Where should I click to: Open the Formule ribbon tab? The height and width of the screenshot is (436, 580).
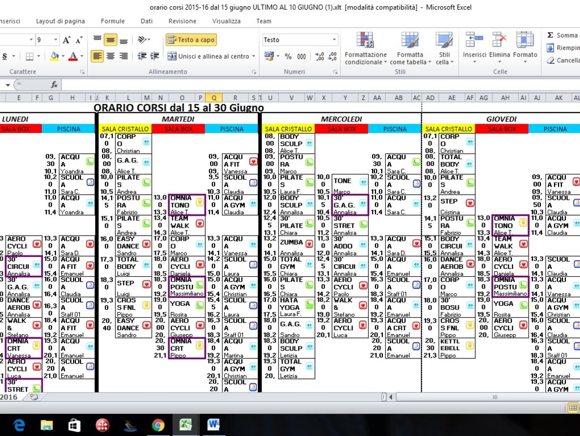(x=113, y=21)
